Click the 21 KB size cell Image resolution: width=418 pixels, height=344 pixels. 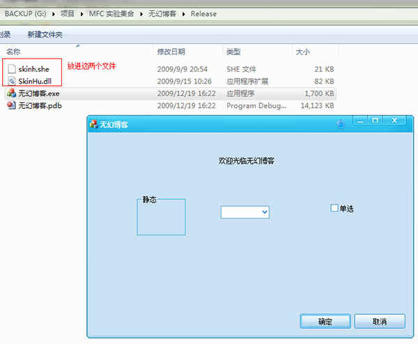pyautogui.click(x=324, y=69)
